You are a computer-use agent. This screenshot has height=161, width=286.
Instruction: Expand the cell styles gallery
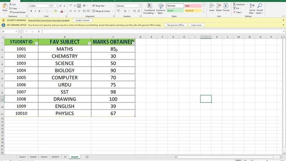click(x=204, y=12)
